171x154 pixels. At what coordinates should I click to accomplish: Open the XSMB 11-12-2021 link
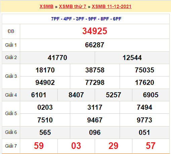pos(112,6)
